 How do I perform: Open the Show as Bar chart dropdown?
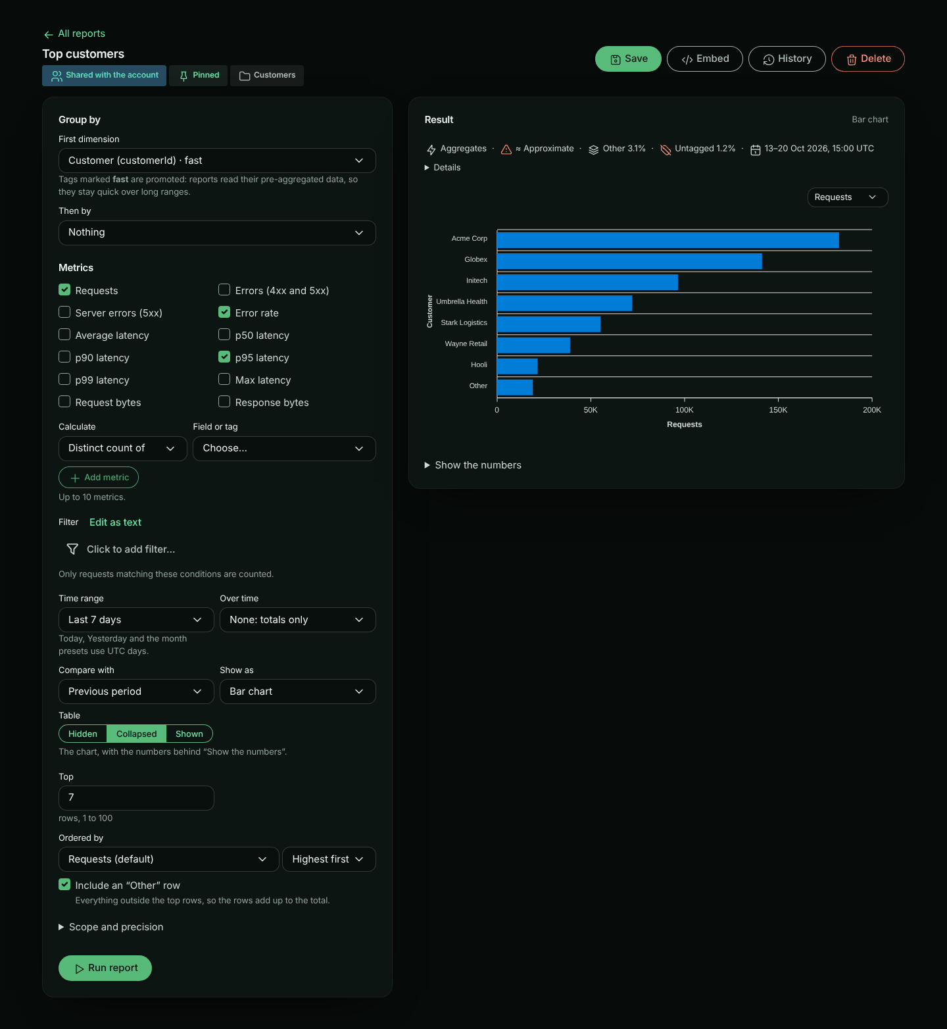(x=298, y=691)
